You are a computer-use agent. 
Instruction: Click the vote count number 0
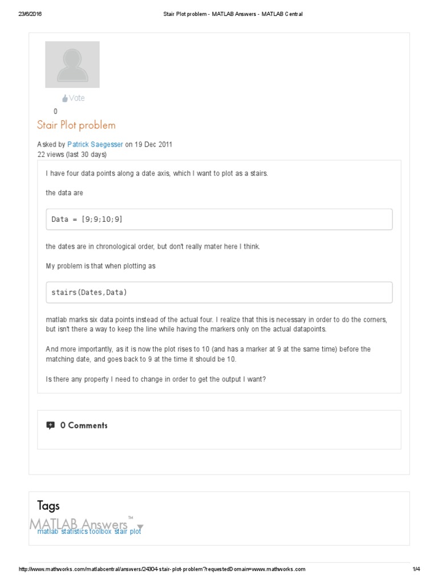(55, 112)
